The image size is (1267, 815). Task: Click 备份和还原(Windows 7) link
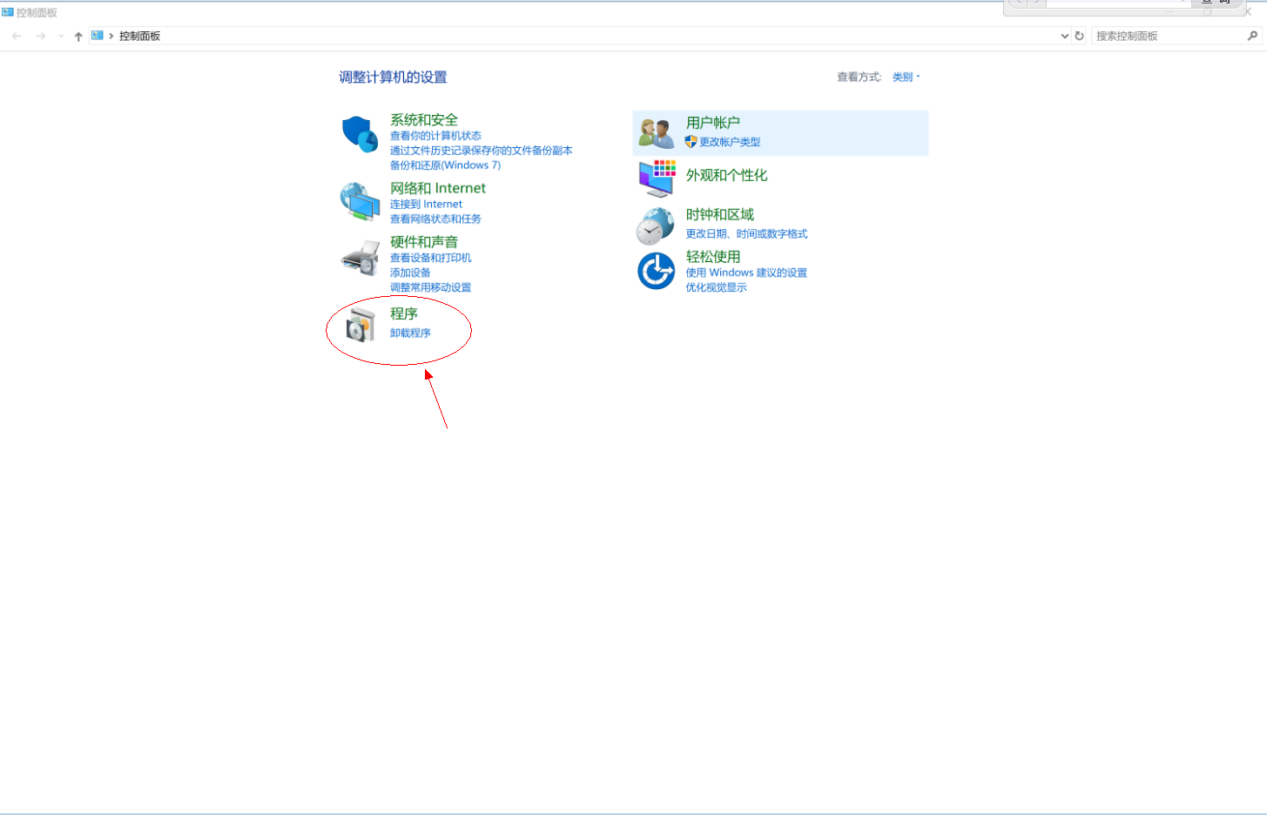tap(445, 165)
